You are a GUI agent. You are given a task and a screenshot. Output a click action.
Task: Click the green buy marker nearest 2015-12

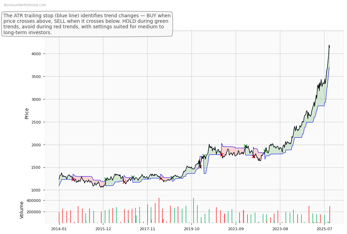pyautogui.click(x=106, y=179)
